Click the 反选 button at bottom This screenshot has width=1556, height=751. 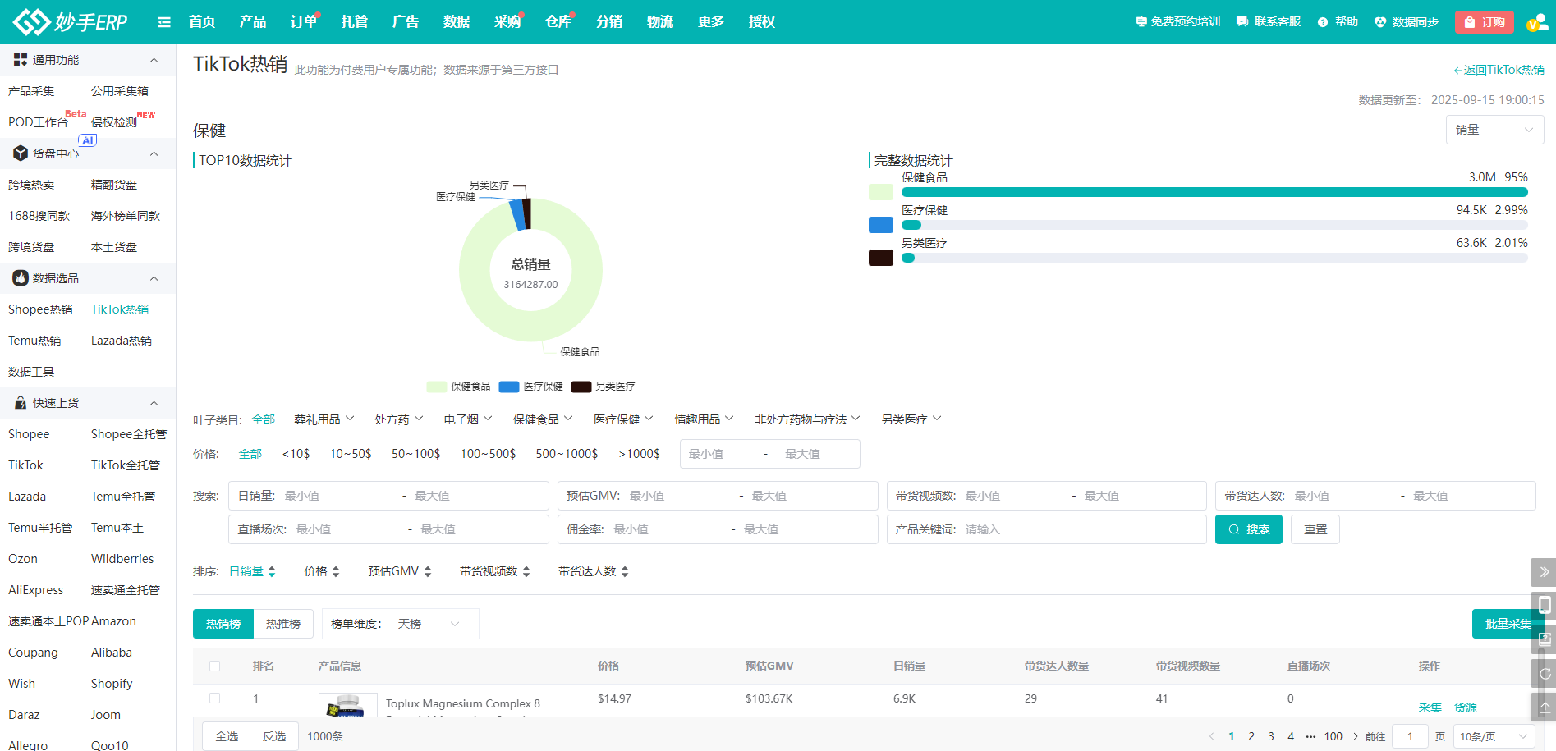click(x=274, y=736)
